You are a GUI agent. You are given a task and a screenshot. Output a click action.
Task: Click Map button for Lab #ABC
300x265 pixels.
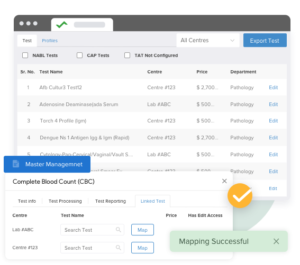(x=142, y=230)
